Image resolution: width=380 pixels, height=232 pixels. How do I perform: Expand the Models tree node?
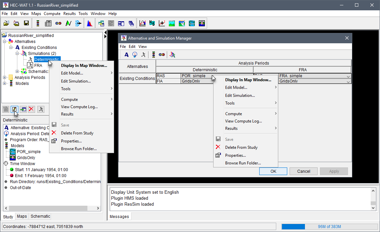click(x=5, y=84)
